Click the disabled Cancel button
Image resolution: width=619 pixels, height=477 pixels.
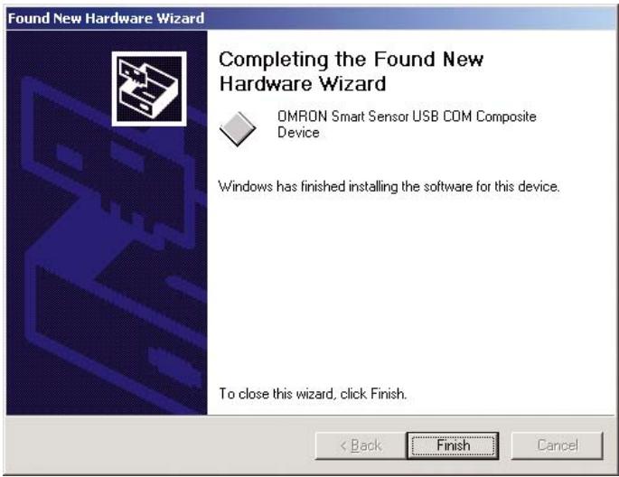[557, 445]
